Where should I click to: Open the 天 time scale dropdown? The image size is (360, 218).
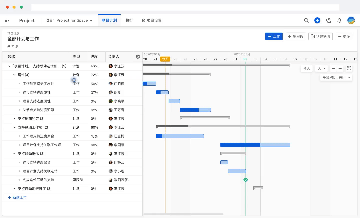[321, 68]
